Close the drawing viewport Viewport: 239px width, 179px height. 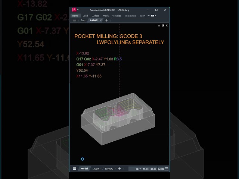(x=167, y=25)
